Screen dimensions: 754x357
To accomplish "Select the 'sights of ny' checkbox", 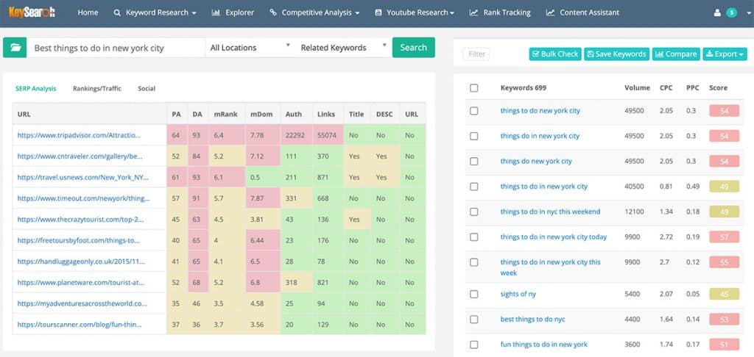I will pyautogui.click(x=474, y=294).
